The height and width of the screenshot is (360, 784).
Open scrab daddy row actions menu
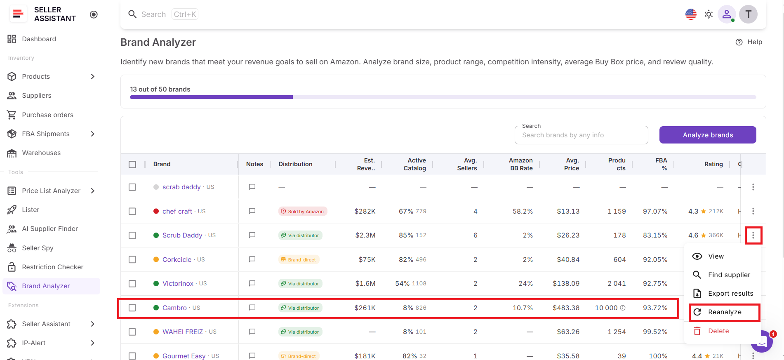tap(753, 187)
